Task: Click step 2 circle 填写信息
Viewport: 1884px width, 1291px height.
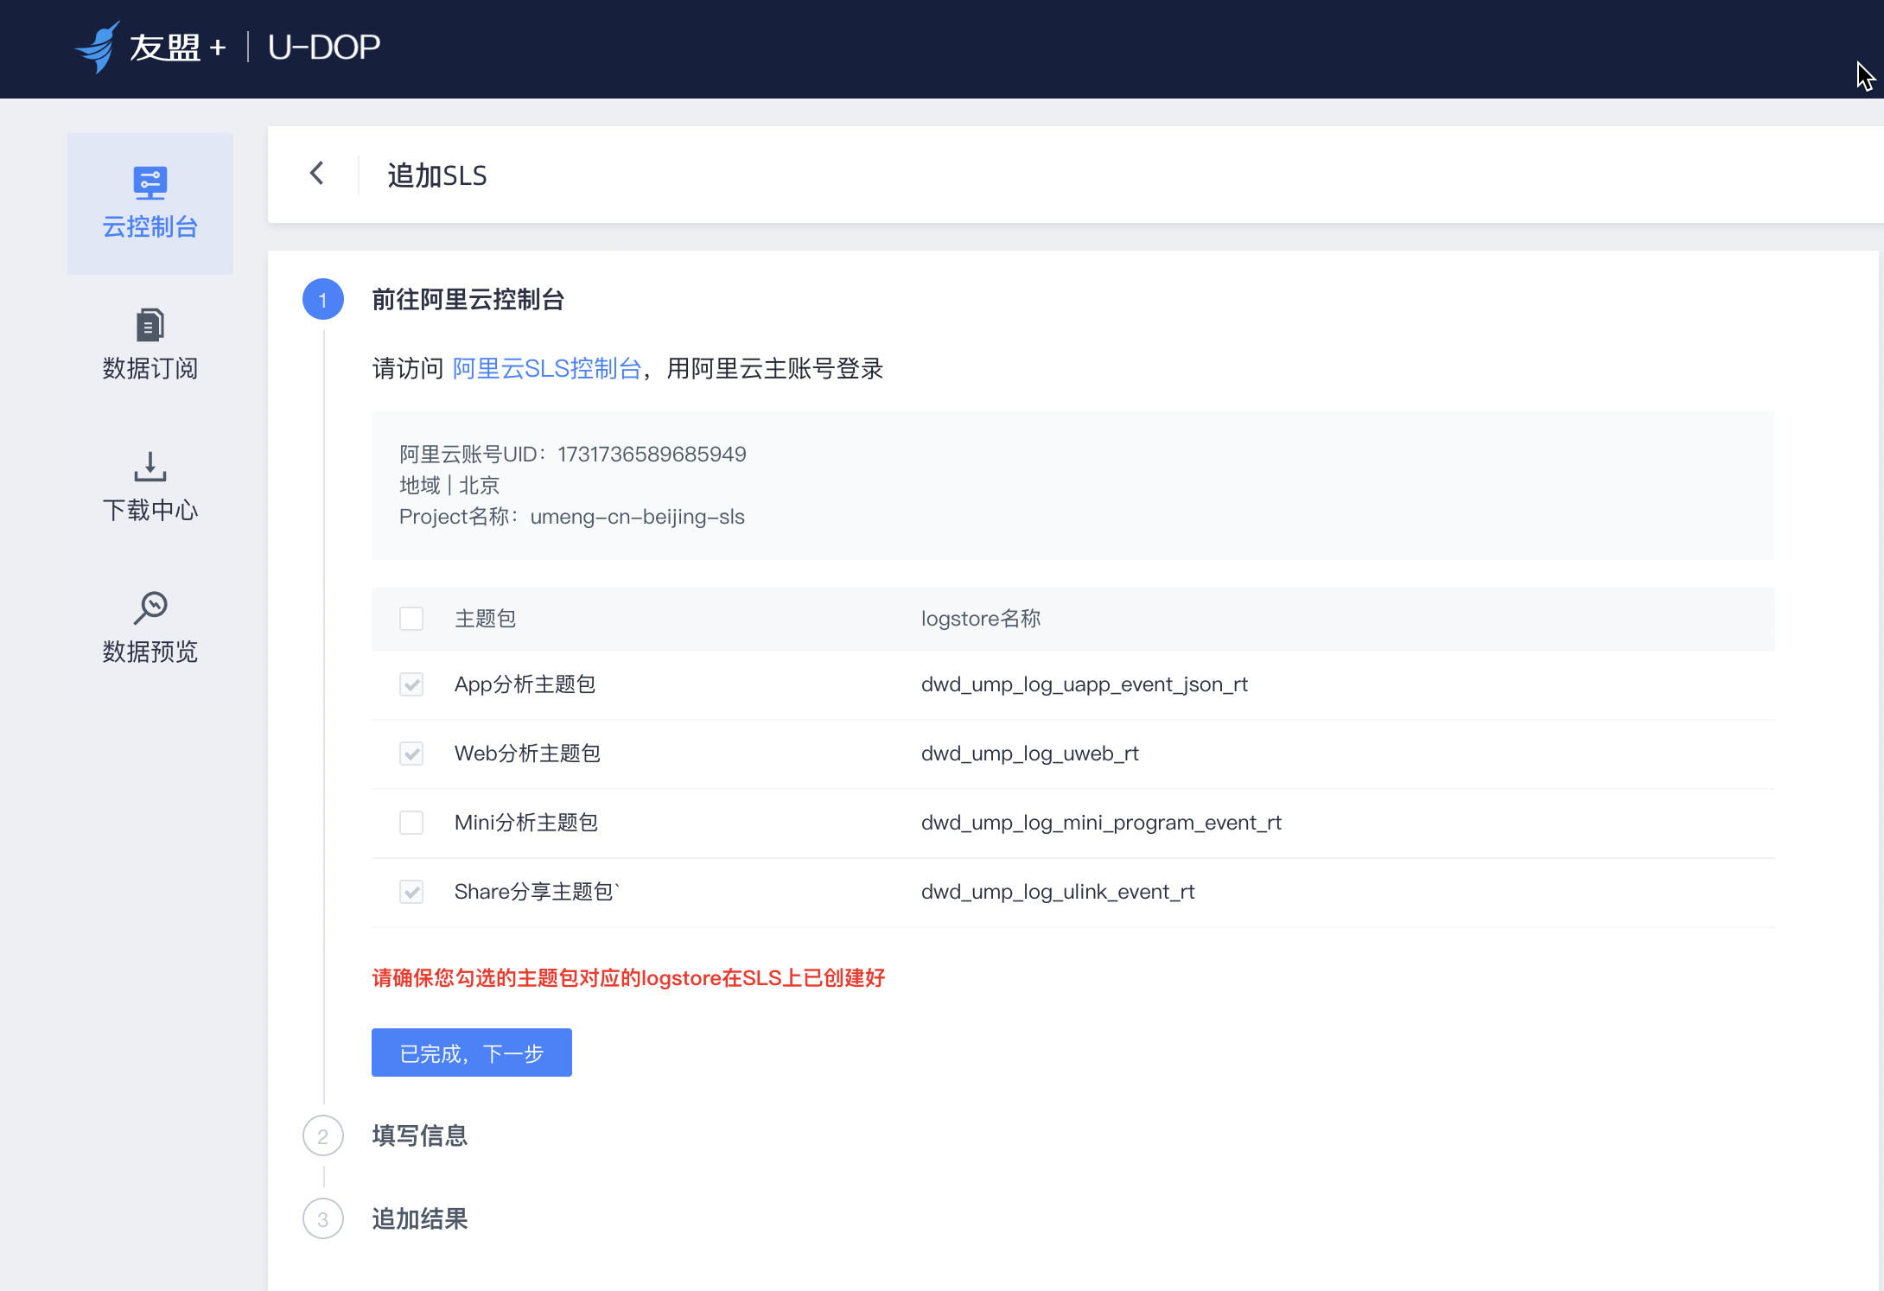Action: pyautogui.click(x=323, y=1135)
